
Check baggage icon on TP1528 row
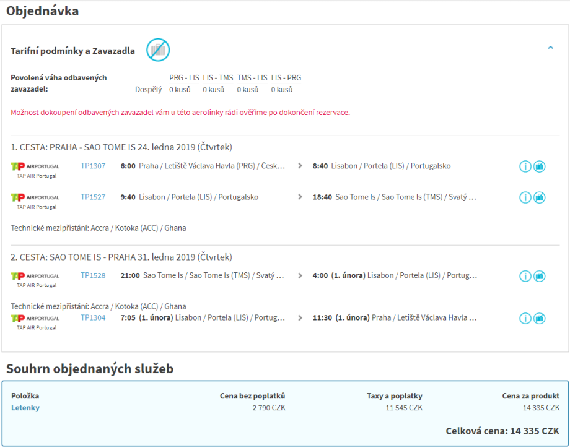point(540,276)
